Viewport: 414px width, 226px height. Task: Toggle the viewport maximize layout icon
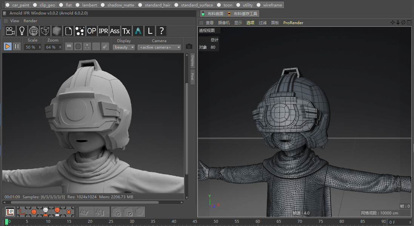point(409,22)
